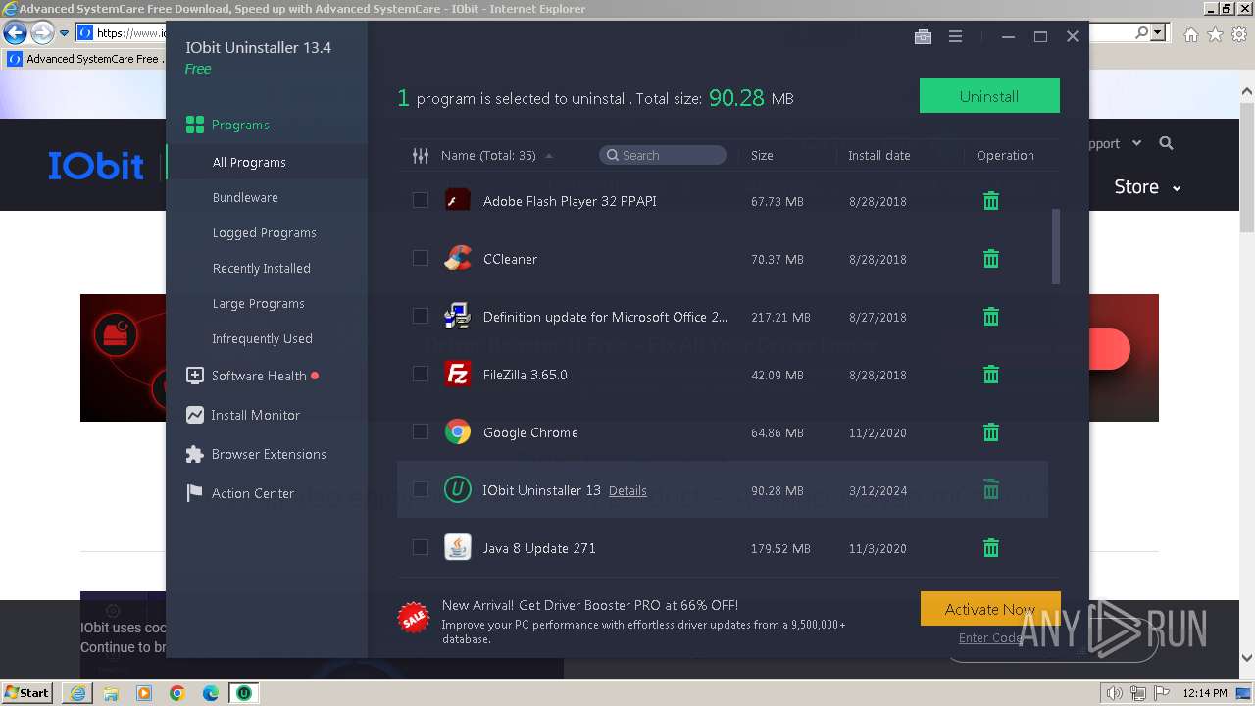
Task: Click the Search field in programs list
Action: point(663,155)
